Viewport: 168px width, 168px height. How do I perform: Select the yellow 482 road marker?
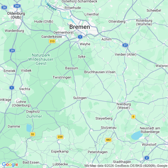point(109,140)
